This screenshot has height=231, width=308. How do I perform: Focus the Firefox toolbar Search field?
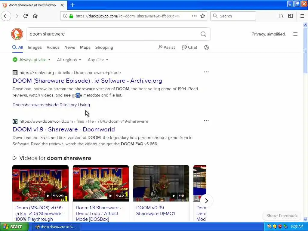coord(233,16)
